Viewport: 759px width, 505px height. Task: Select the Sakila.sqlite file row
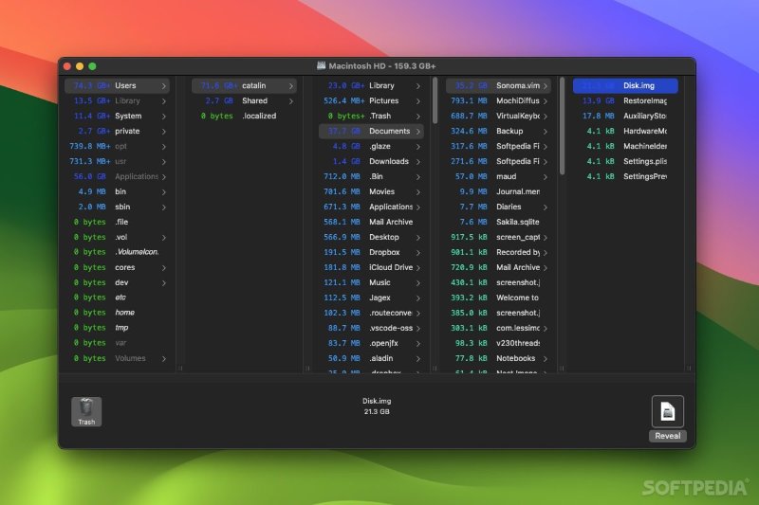498,222
